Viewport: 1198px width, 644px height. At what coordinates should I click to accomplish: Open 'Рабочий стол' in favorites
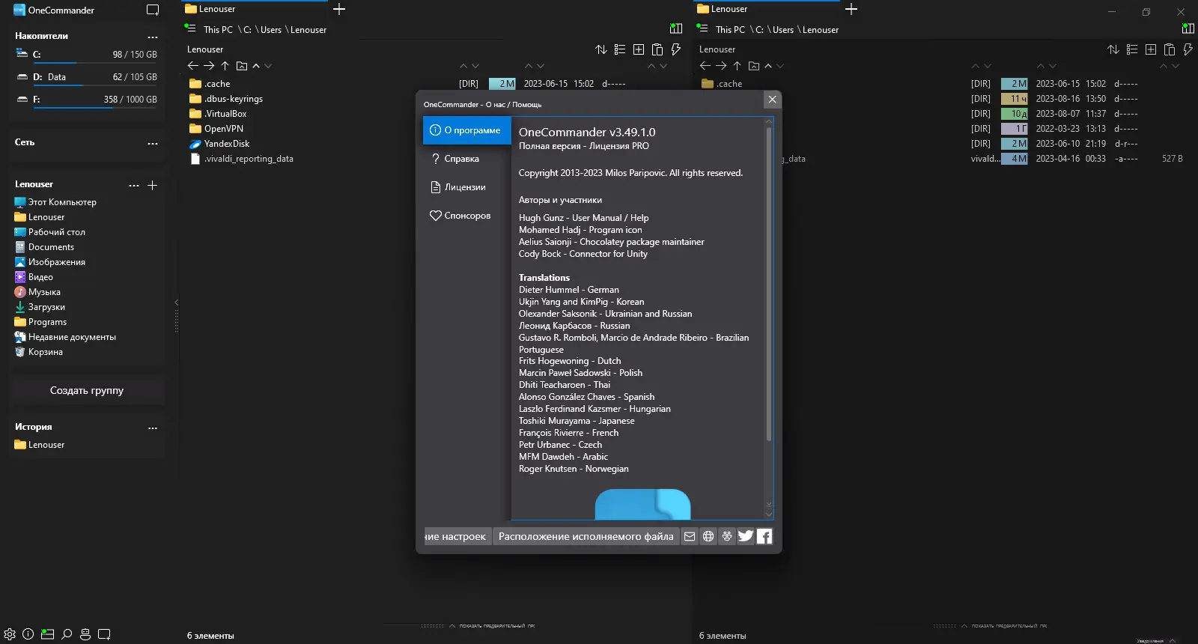coord(49,232)
